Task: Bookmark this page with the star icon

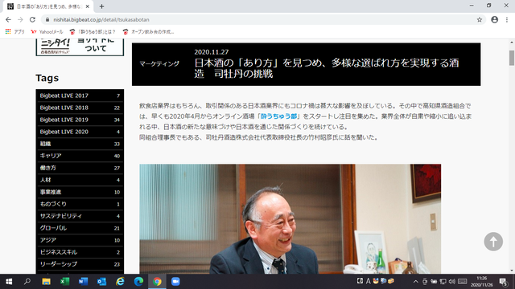Action: point(480,19)
